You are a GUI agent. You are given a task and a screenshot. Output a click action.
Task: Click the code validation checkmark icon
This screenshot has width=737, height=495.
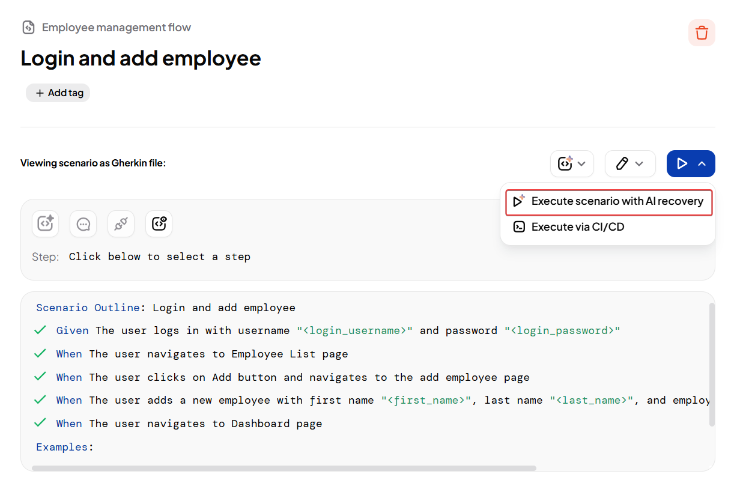[x=159, y=224]
